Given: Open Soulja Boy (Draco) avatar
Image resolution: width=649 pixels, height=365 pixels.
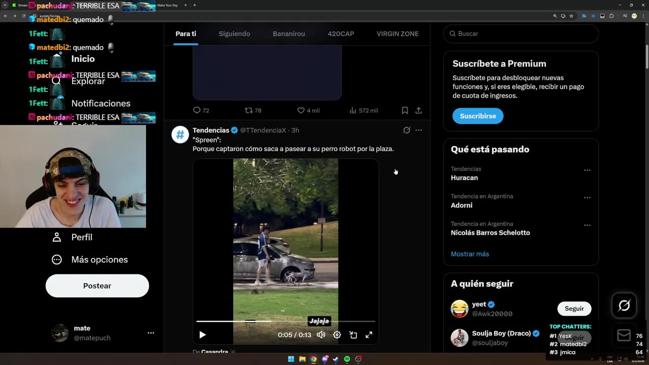Looking at the screenshot, I should [459, 338].
